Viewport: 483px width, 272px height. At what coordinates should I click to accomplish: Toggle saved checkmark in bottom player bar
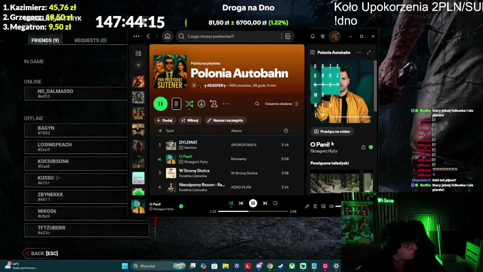[181, 206]
